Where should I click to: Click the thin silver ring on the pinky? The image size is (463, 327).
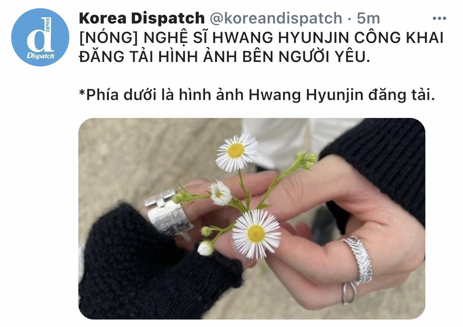click(349, 293)
